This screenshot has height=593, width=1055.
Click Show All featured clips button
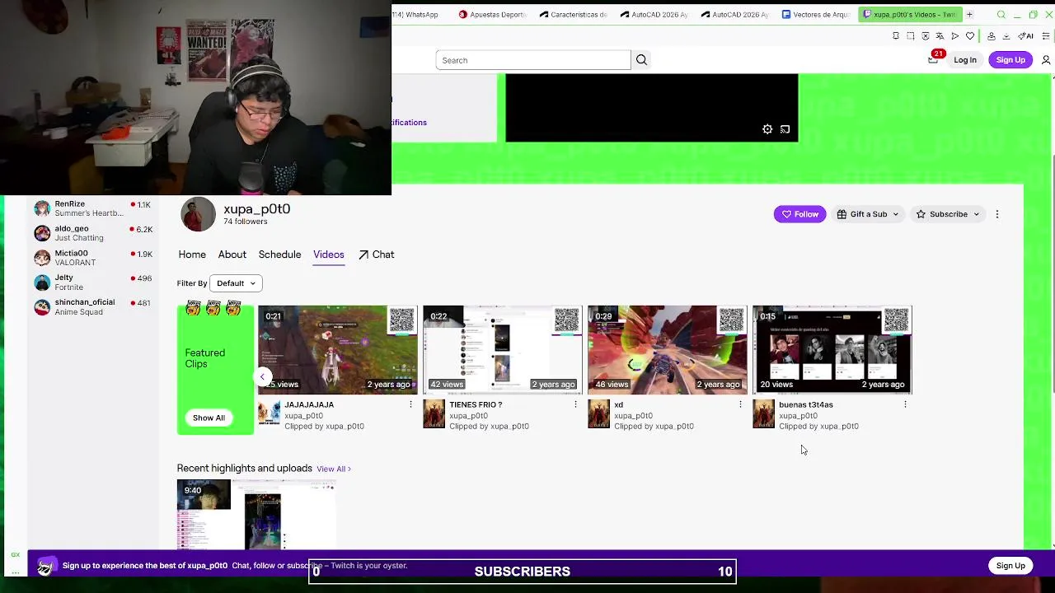[x=209, y=418]
